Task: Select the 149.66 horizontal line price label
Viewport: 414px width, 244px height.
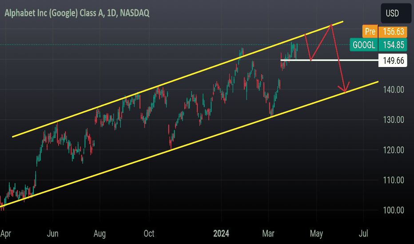Action: pyautogui.click(x=393, y=60)
